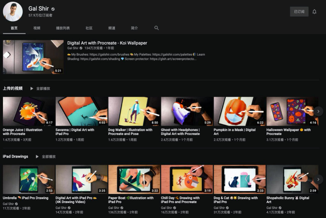This screenshot has height=218, width=326.
Task: Open the Shopaholic Bunny video thumbnail
Action: [292, 179]
